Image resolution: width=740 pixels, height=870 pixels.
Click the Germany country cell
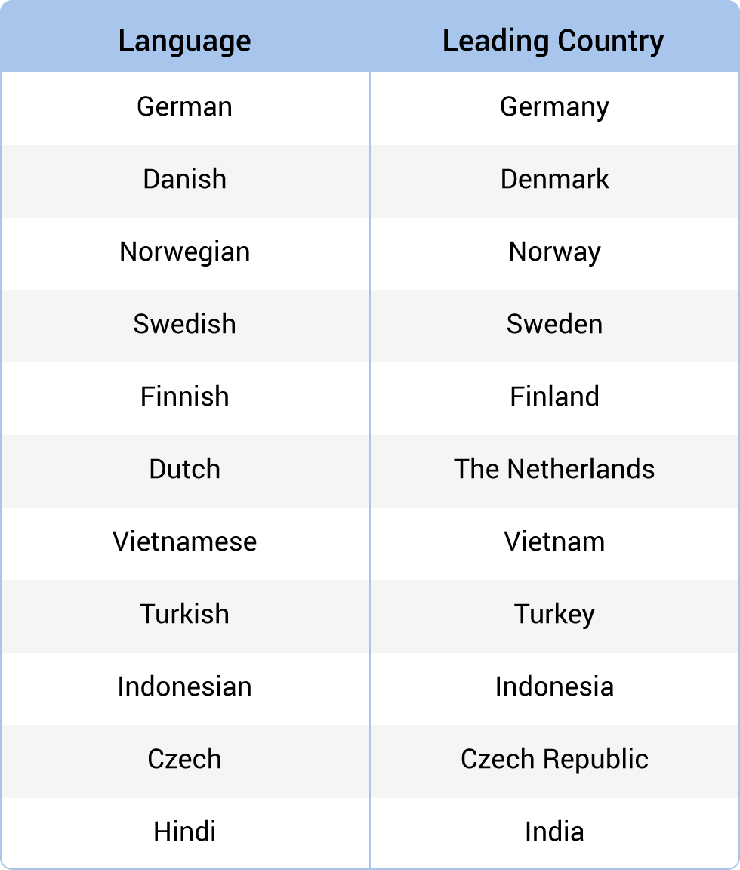(554, 106)
